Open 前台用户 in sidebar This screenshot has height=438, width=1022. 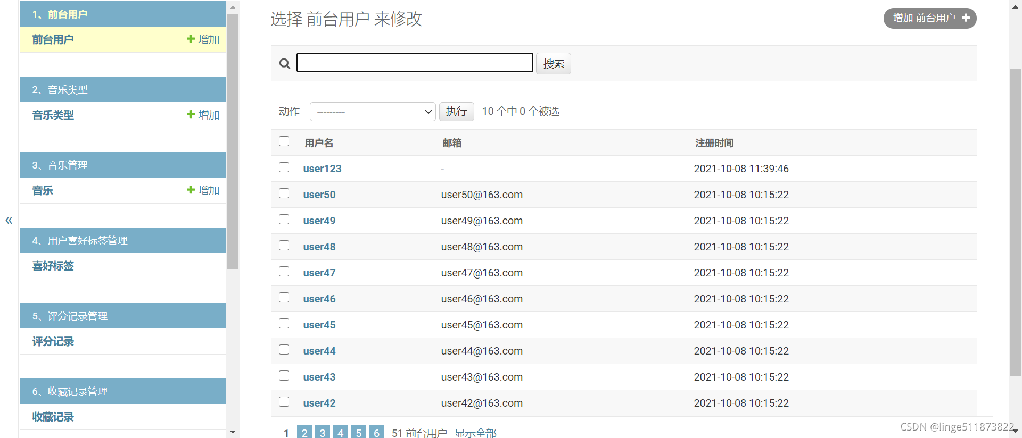(53, 39)
